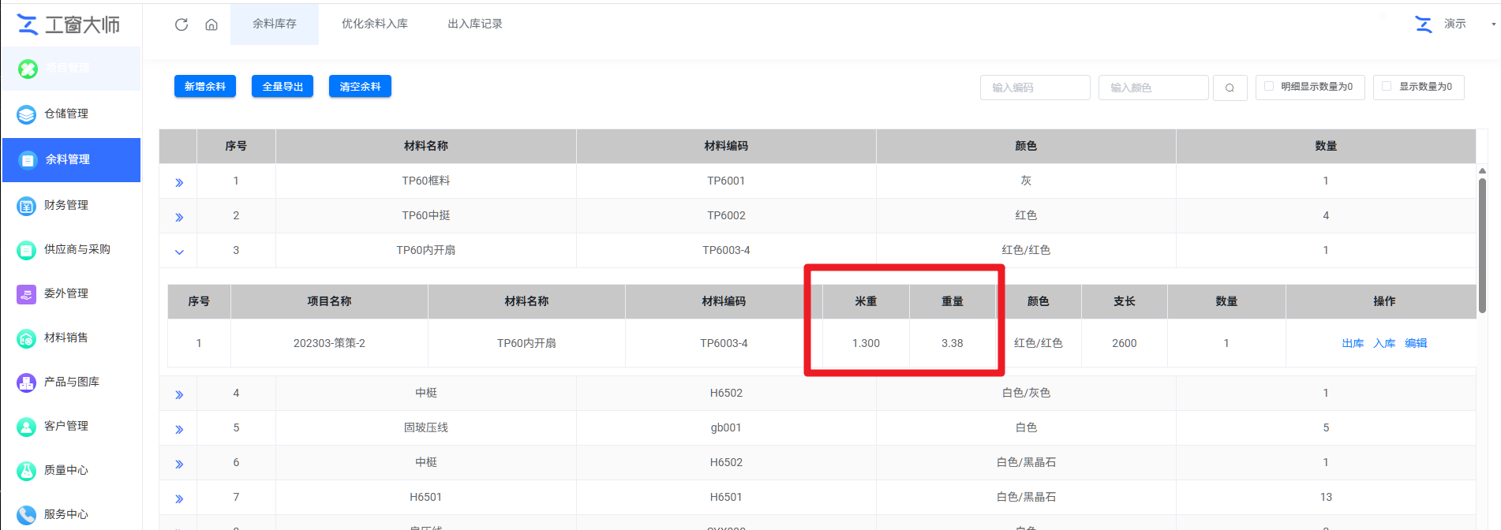Go to home via house icon
Screen dimensions: 1501x530
(211, 24)
